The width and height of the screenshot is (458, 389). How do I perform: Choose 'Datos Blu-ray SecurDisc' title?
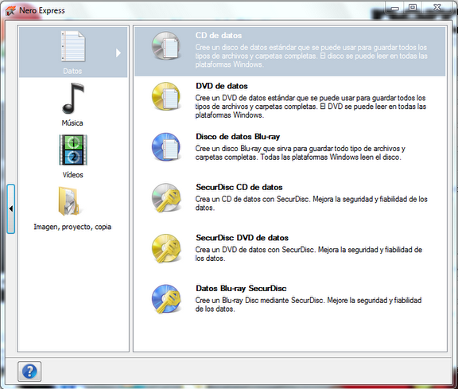point(241,289)
